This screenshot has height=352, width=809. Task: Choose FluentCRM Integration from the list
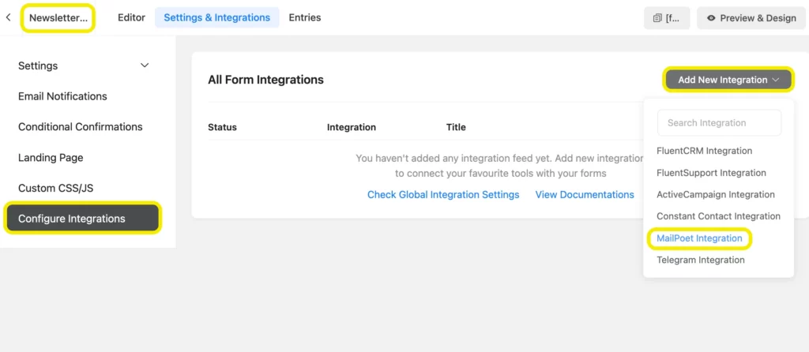click(704, 151)
